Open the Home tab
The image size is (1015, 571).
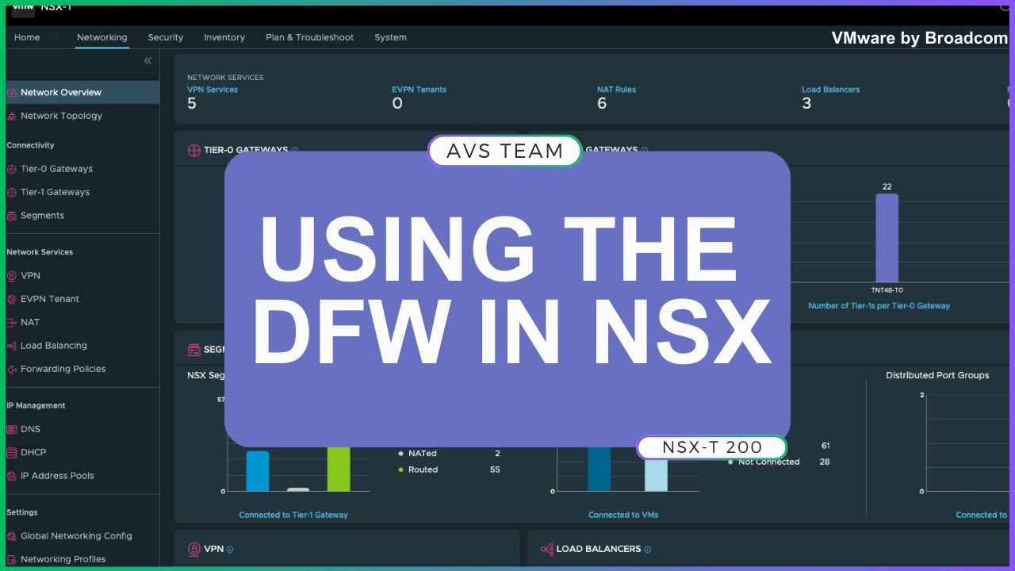27,37
